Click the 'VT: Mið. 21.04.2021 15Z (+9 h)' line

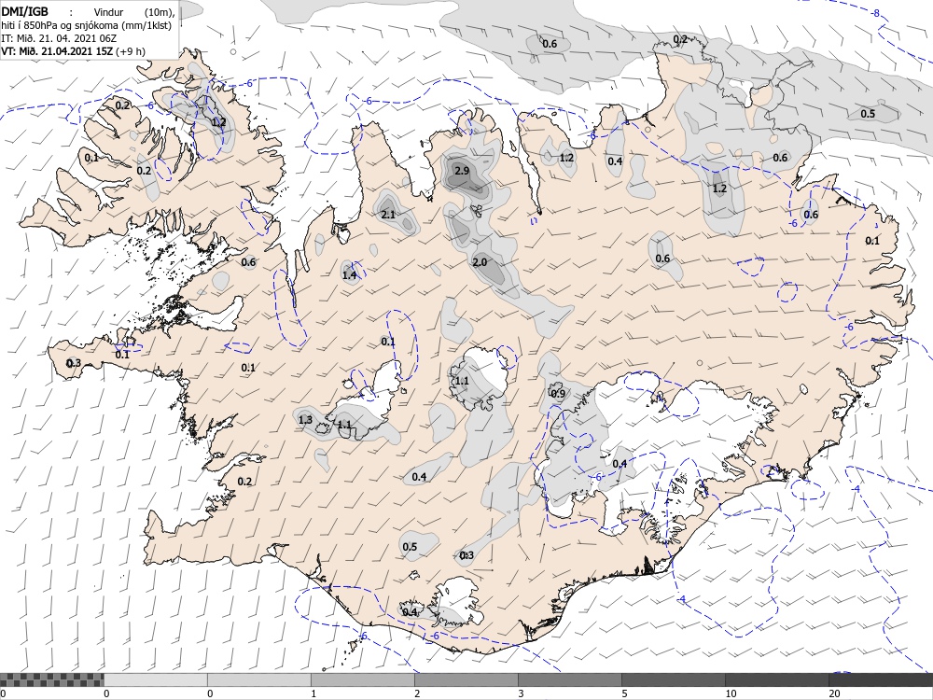point(73,51)
